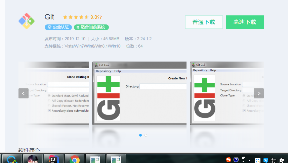Click the clipboard tray icon
The image size is (288, 163).
coord(282,160)
